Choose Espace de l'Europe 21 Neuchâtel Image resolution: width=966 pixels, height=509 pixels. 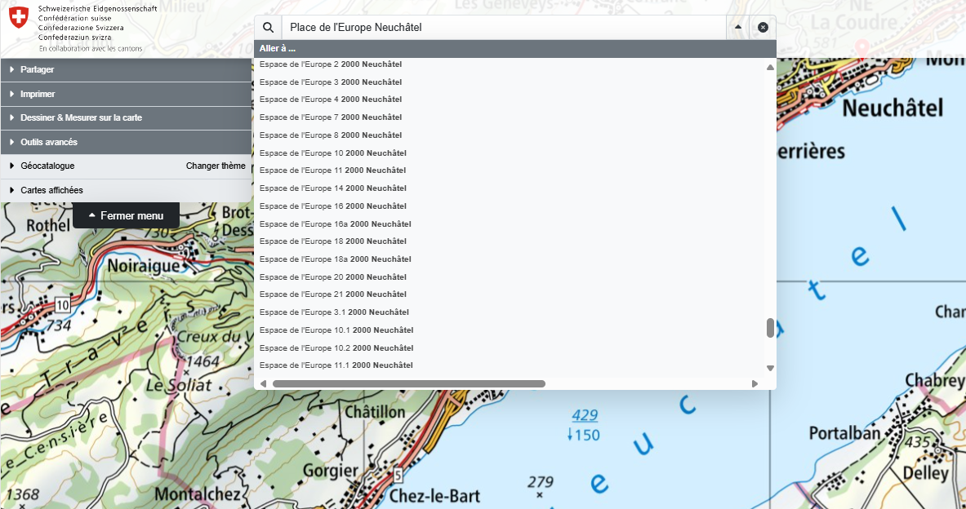[x=332, y=294]
